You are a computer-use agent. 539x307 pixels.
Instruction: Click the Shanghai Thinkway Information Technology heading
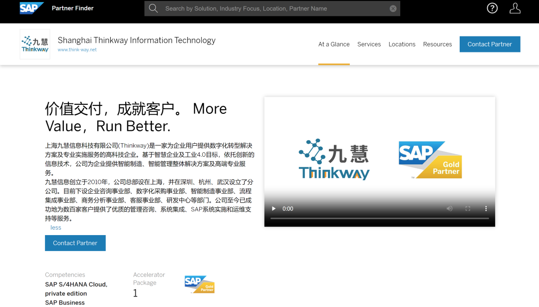pos(136,40)
